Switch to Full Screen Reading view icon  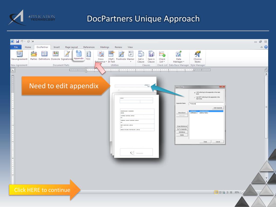(x=220, y=192)
